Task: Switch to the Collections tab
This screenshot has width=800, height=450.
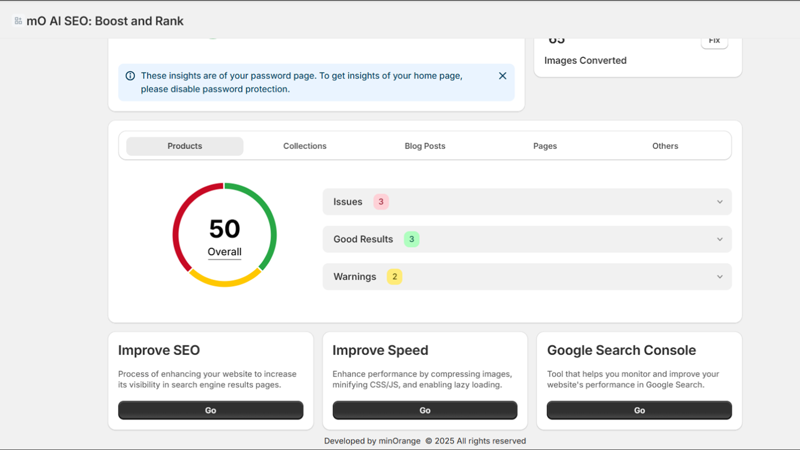Action: (x=304, y=146)
